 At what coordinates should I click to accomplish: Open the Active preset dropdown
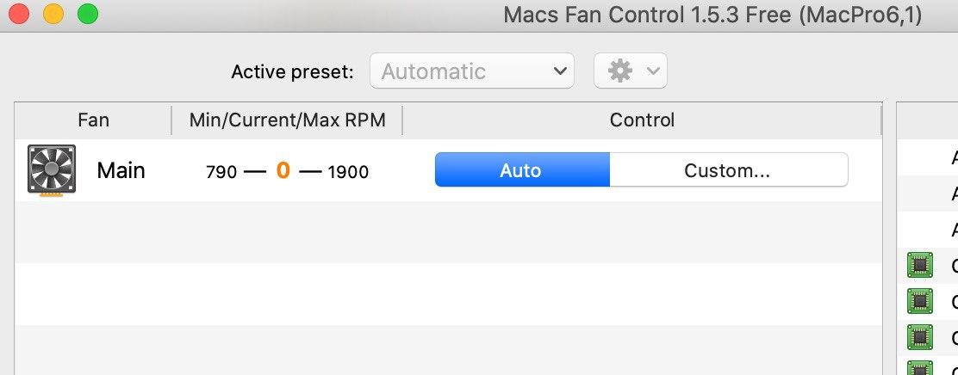(x=471, y=71)
